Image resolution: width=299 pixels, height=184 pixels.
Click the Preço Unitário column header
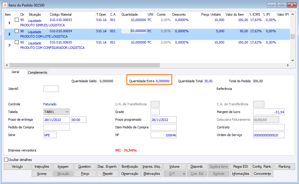211,14
